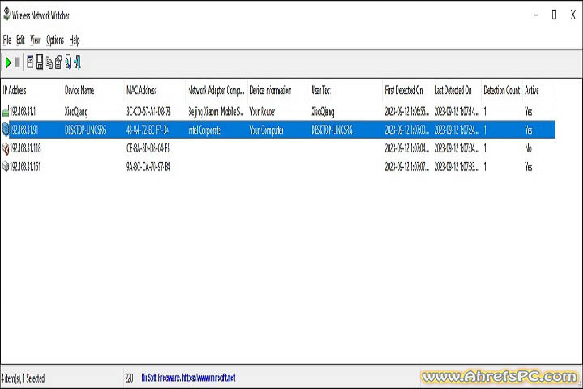Open the Help menu
Image resolution: width=583 pixels, height=389 pixels.
click(x=74, y=40)
